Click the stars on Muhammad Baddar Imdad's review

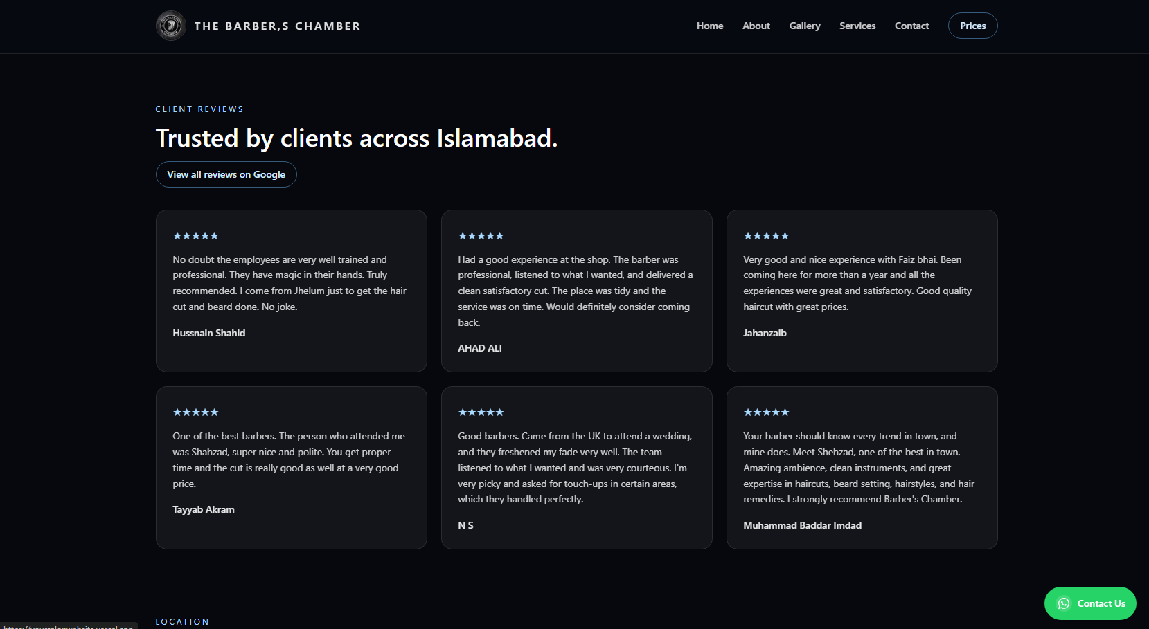tap(766, 412)
